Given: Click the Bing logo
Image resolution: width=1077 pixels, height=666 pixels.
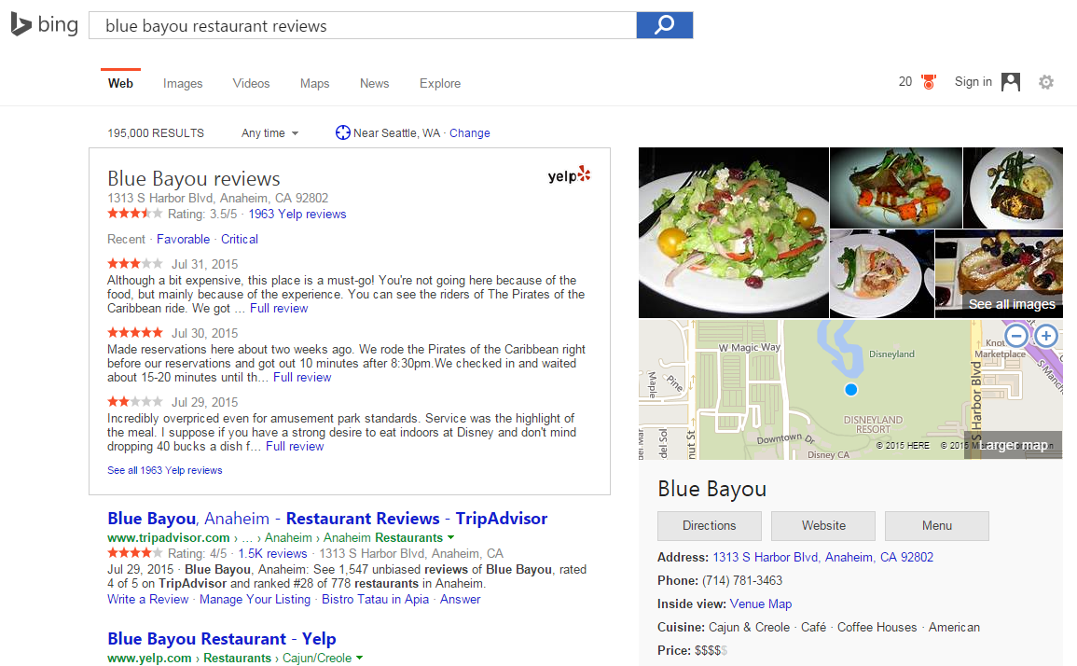Looking at the screenshot, I should pos(44,25).
